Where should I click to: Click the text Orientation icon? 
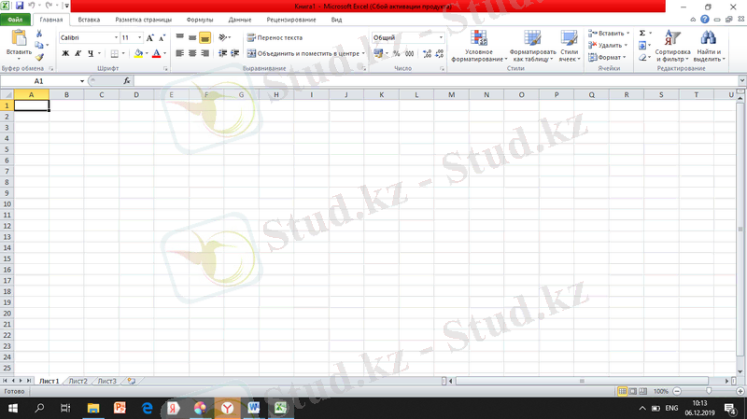(222, 37)
